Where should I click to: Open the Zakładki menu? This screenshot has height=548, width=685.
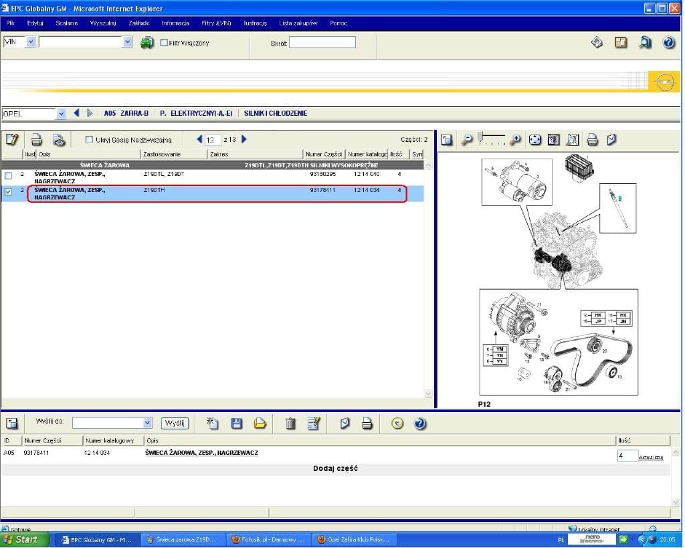pyautogui.click(x=139, y=23)
